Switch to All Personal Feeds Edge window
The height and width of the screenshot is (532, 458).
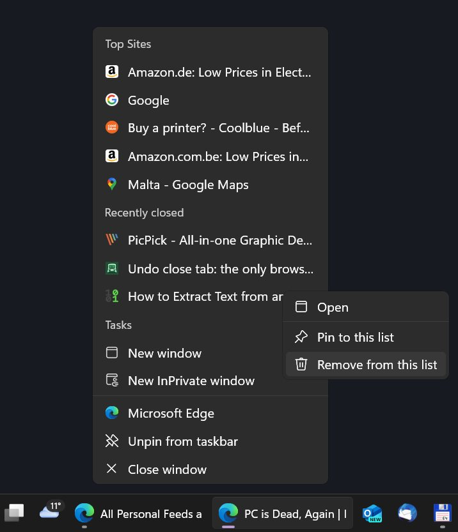139,513
